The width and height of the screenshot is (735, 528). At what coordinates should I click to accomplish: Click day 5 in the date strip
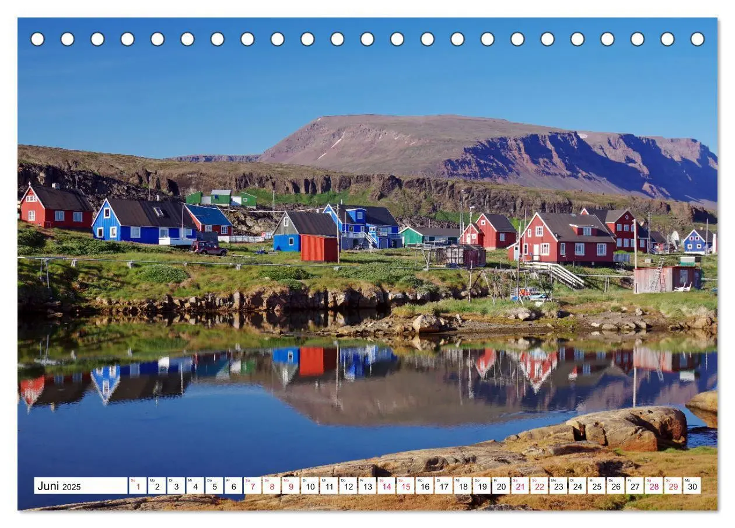tap(214, 486)
